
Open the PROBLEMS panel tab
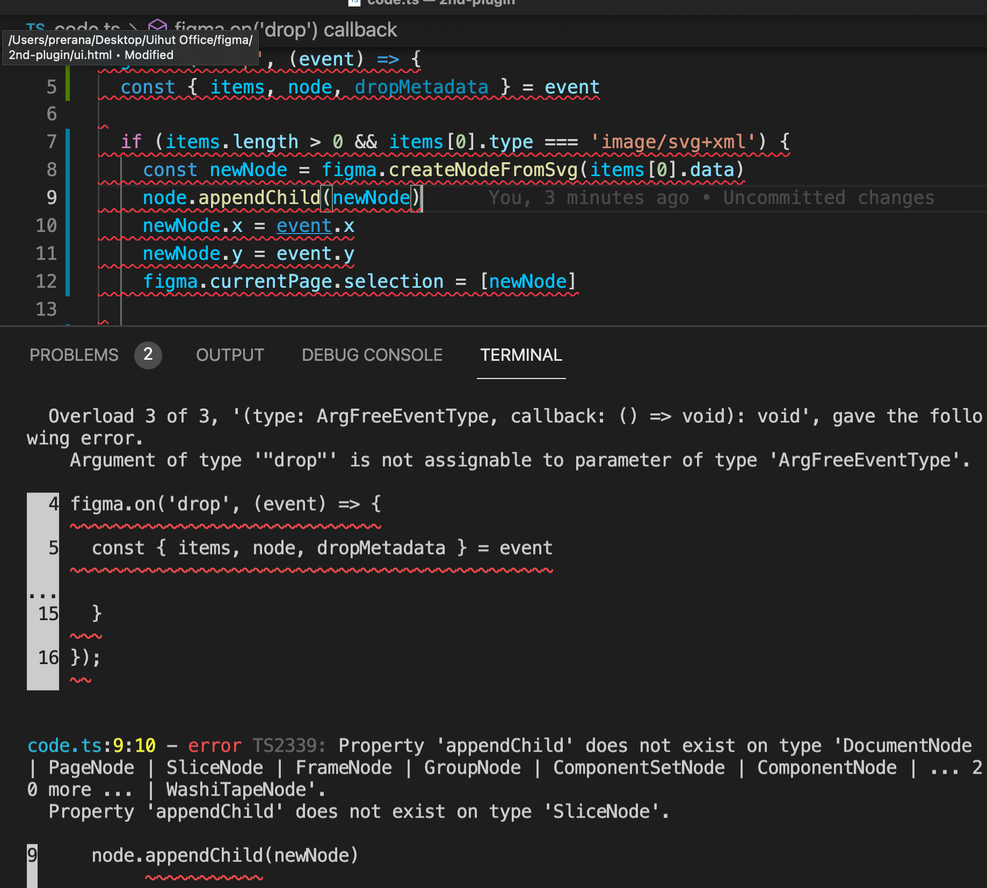74,355
